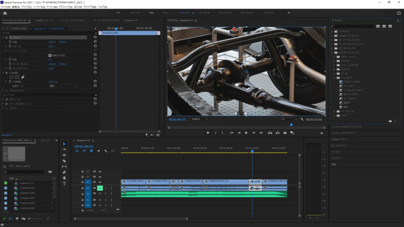The height and width of the screenshot is (227, 404).
Task: Click the rectangle mask tool under Opacity
Action: 17,77
